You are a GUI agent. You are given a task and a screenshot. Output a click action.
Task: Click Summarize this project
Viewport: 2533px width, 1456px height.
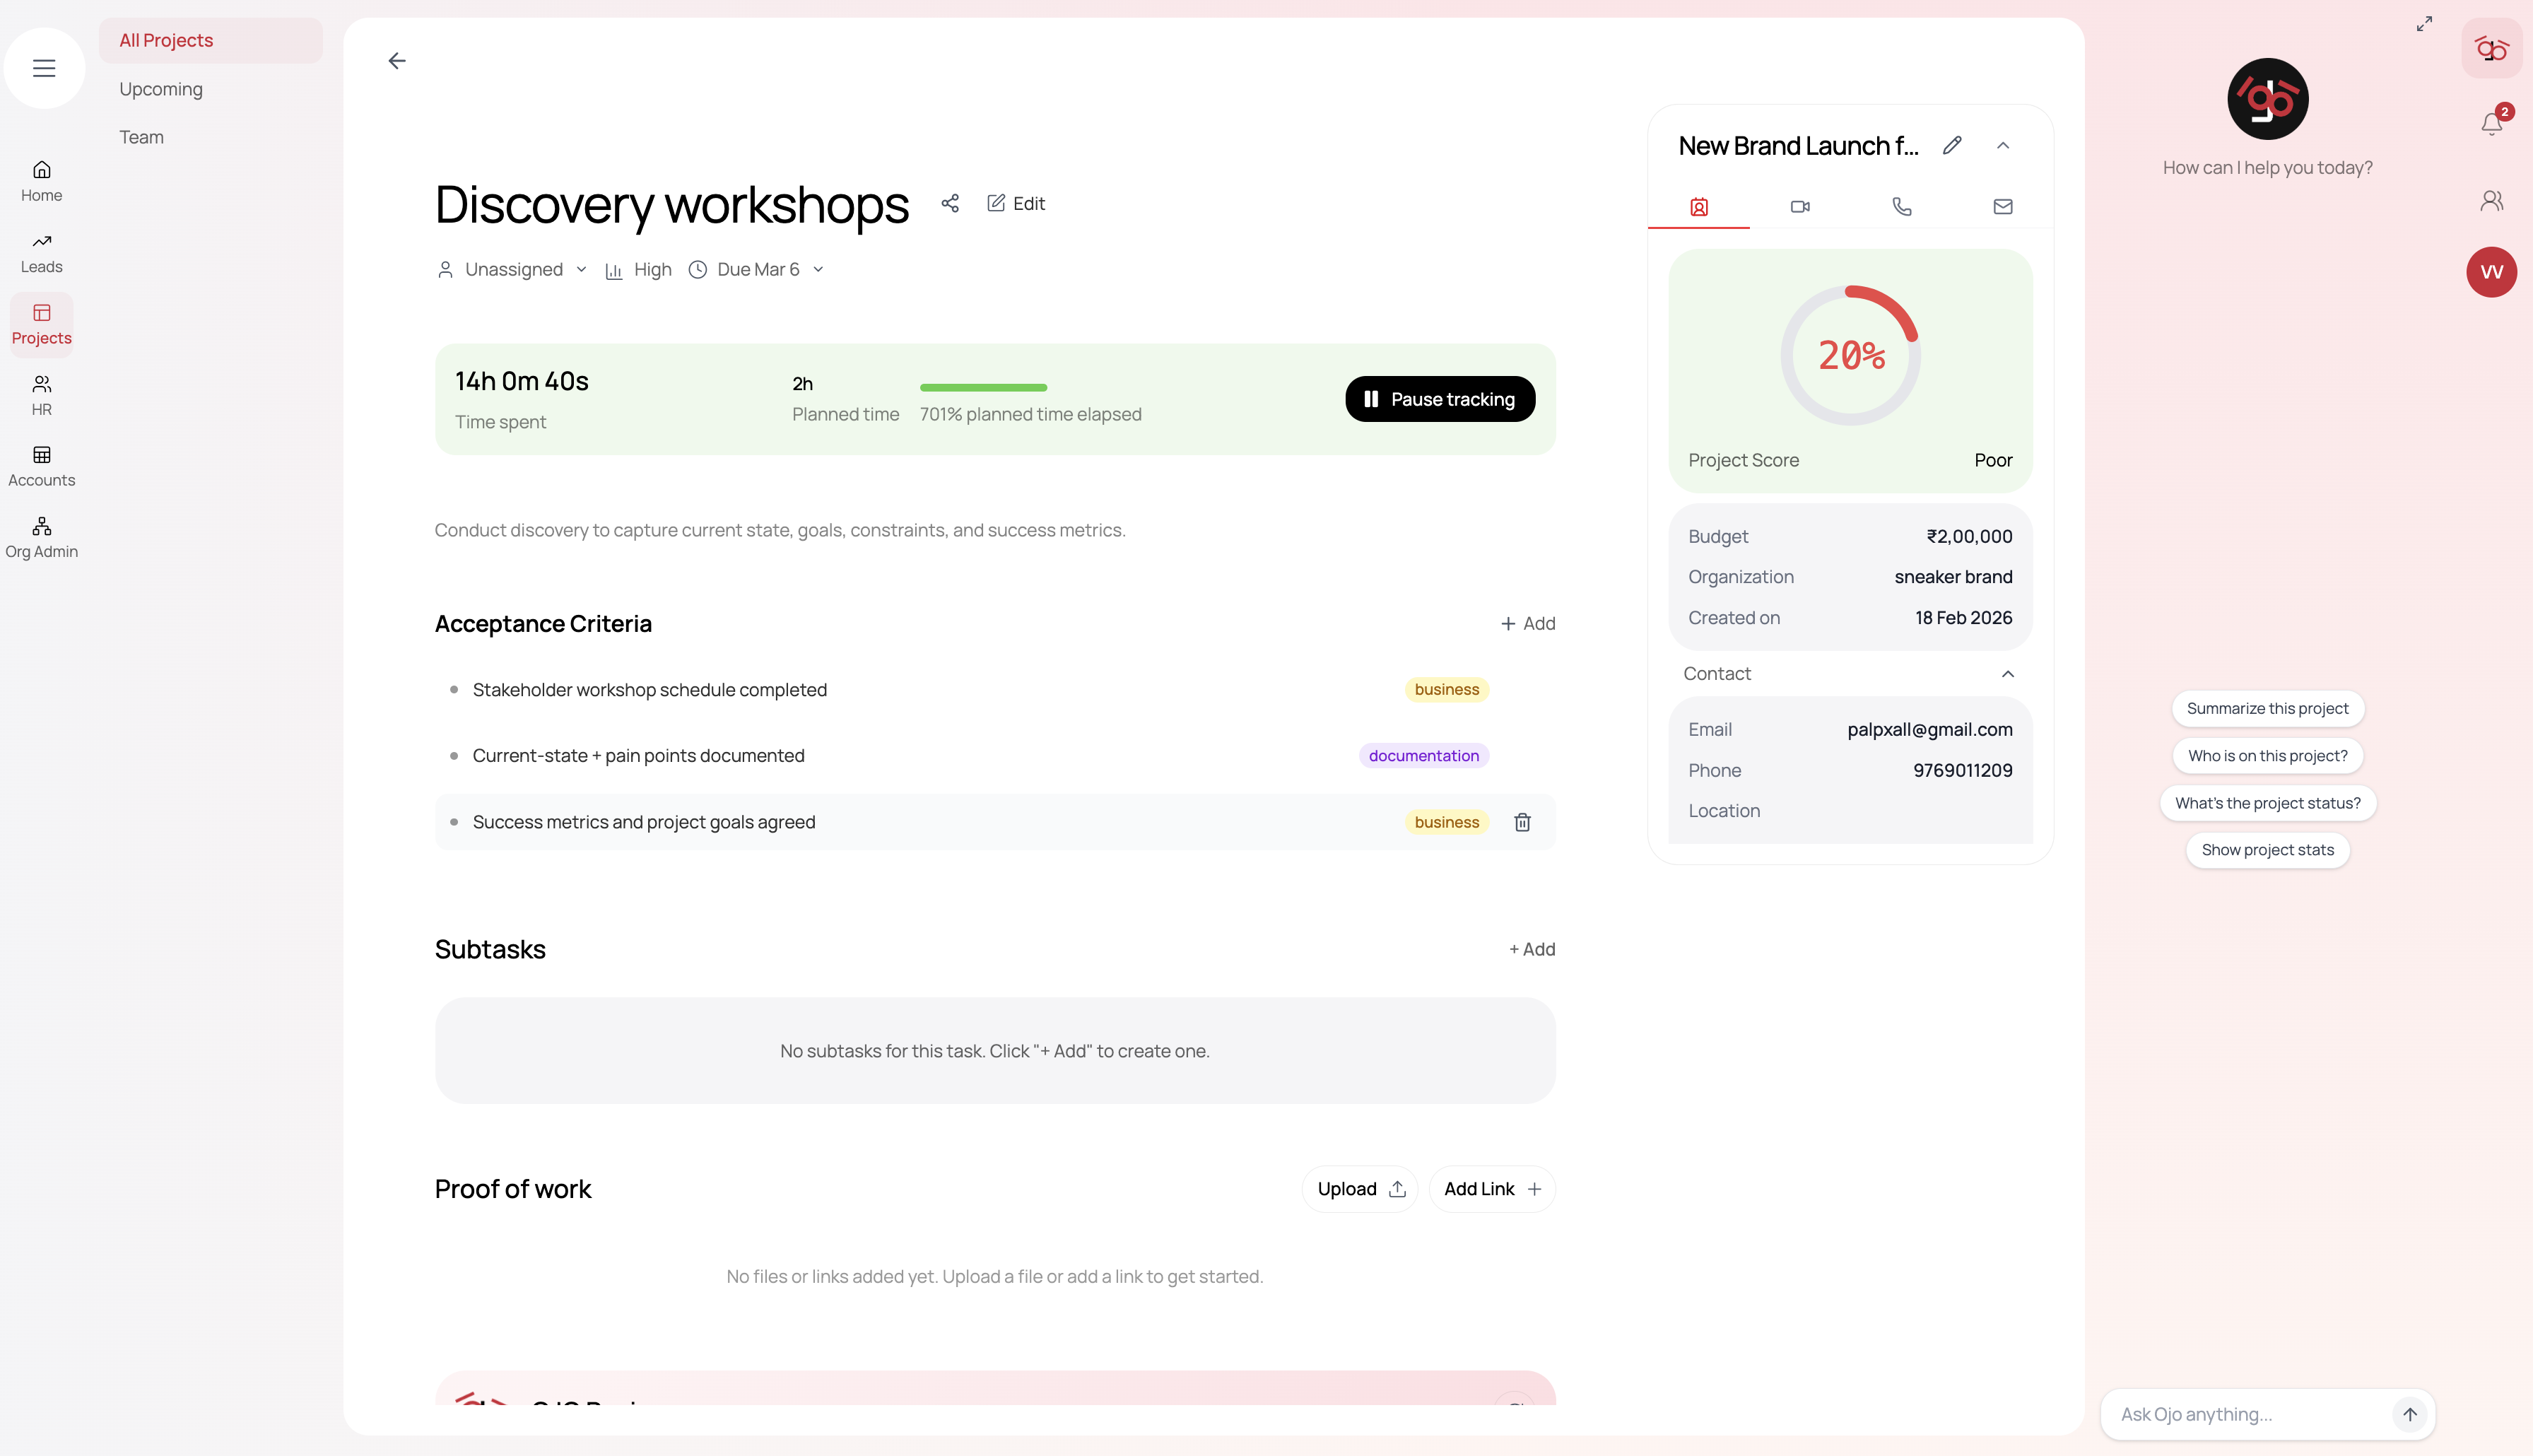click(x=2267, y=708)
